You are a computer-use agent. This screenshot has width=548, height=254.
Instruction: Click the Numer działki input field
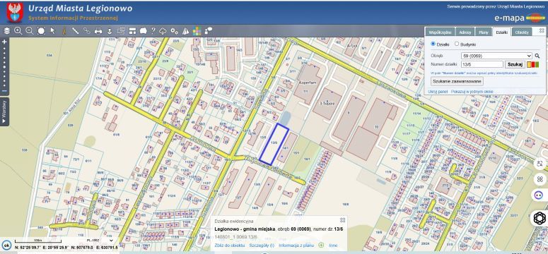coord(482,64)
